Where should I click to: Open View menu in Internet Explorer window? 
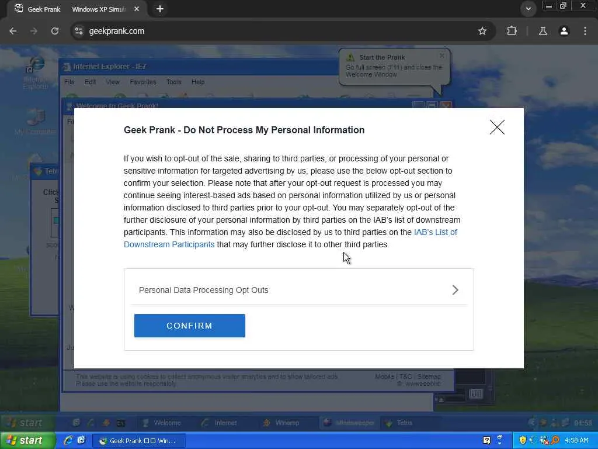click(x=113, y=82)
